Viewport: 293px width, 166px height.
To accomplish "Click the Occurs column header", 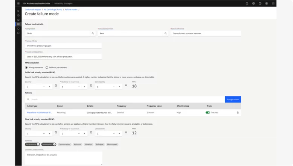I will pyautogui.click(x=60, y=106).
